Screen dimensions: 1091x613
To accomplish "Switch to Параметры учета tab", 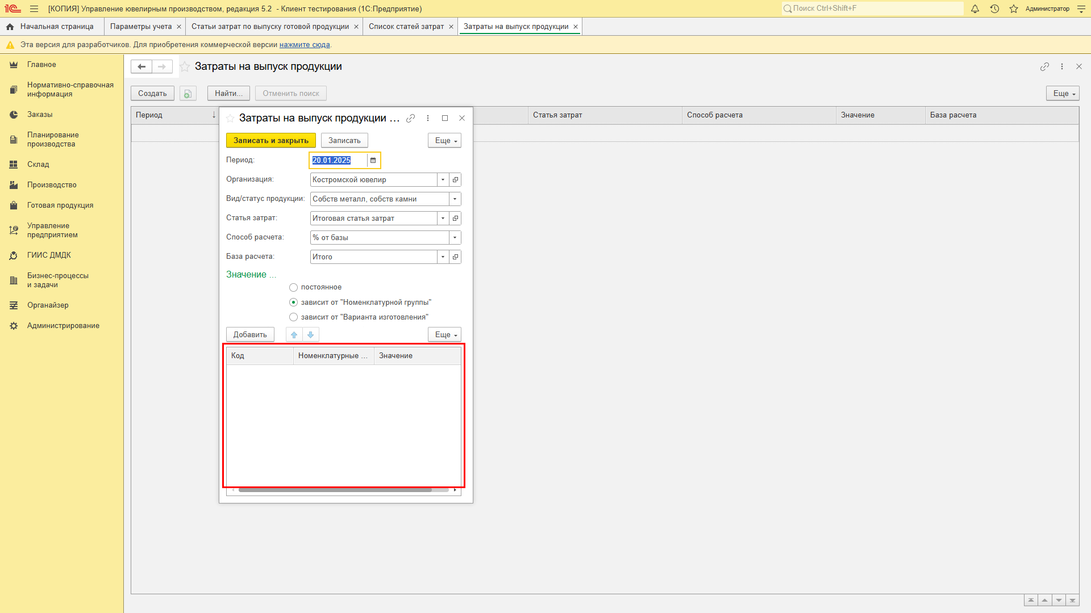I will pos(141,27).
